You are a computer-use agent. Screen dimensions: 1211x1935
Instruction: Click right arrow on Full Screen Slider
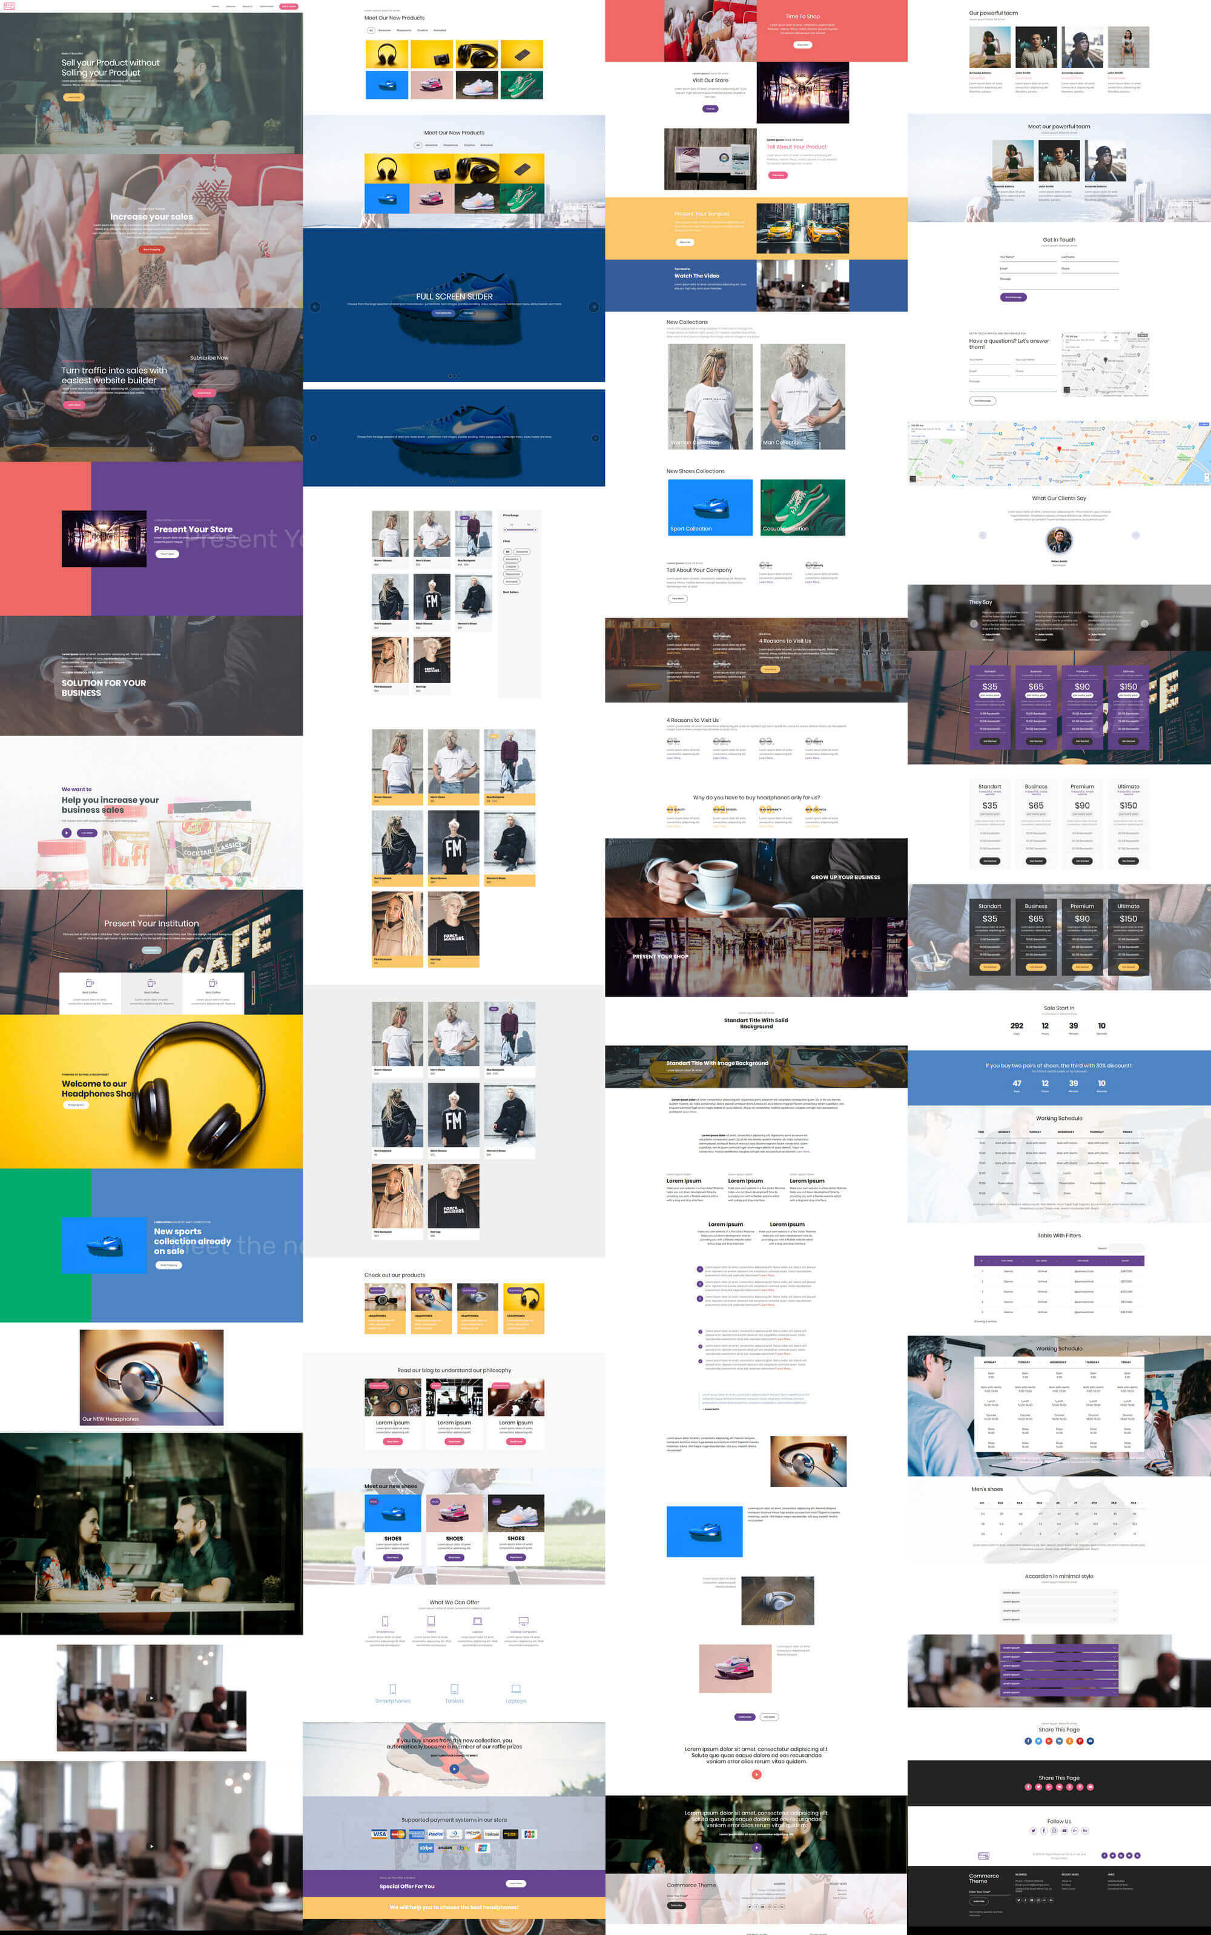593,306
